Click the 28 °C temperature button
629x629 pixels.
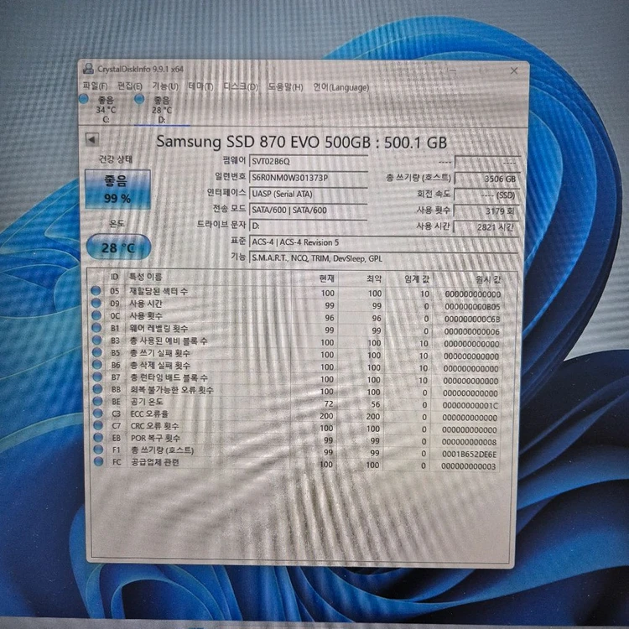tap(118, 247)
